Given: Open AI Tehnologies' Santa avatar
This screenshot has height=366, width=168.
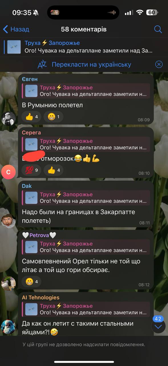Looking at the screenshot, I should tap(9, 327).
